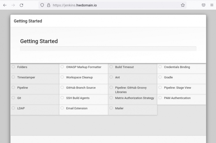Reload the page with refresh icon
This screenshot has width=216, height=143.
21,5
